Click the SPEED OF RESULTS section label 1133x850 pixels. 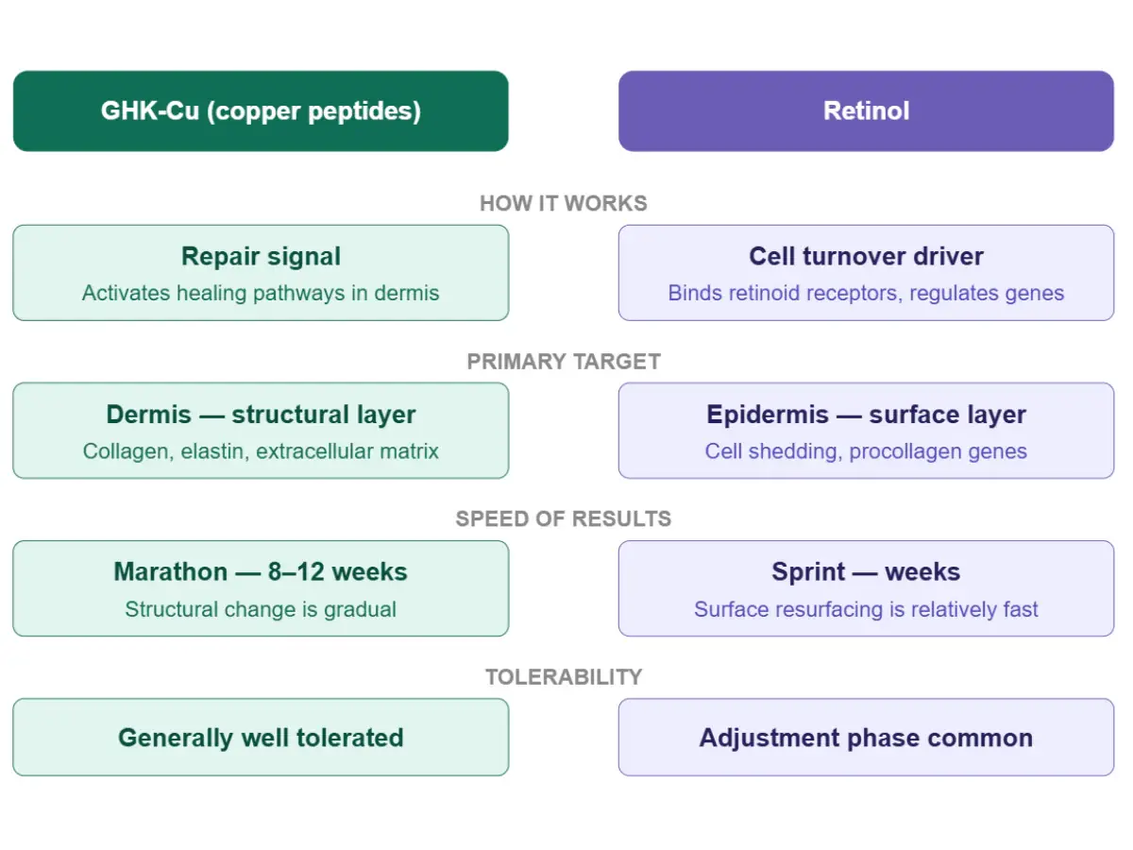point(564,519)
